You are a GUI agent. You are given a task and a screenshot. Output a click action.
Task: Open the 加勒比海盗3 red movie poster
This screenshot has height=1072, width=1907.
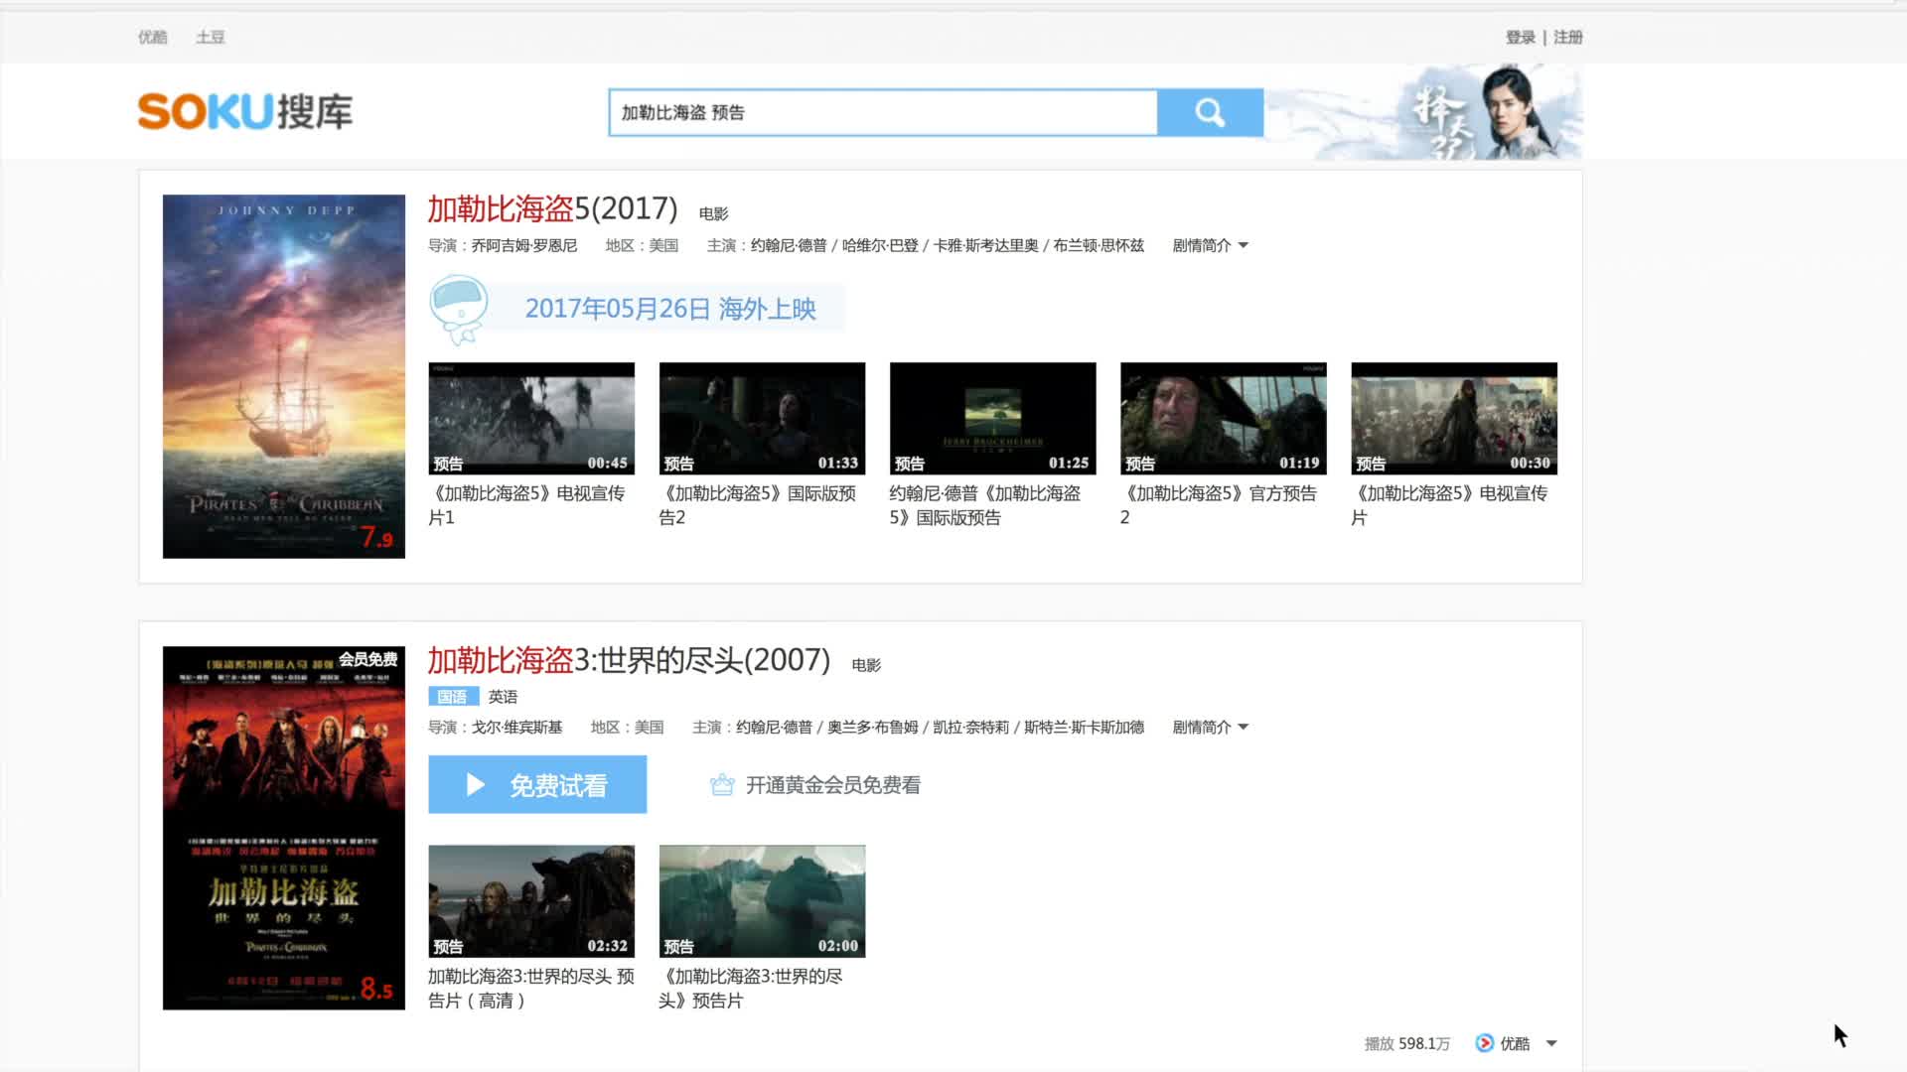pos(284,828)
